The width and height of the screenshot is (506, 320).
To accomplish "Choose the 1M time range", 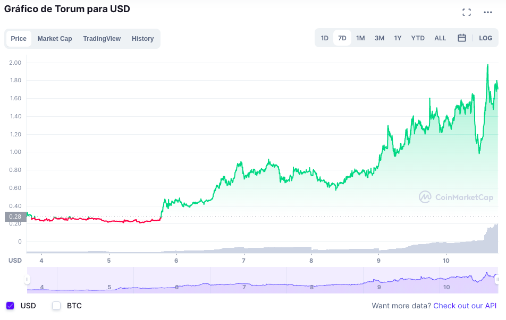I will (x=360, y=38).
